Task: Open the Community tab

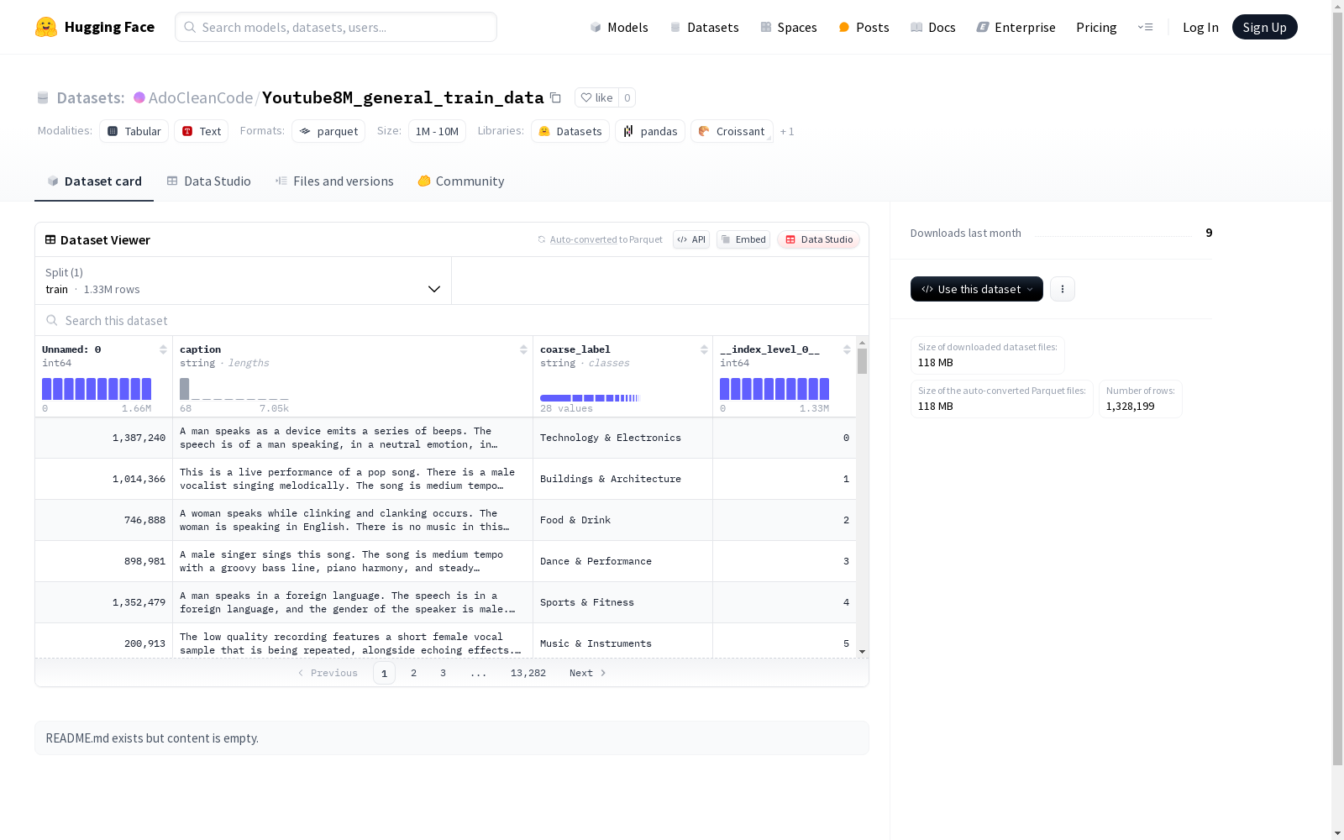Action: [461, 181]
